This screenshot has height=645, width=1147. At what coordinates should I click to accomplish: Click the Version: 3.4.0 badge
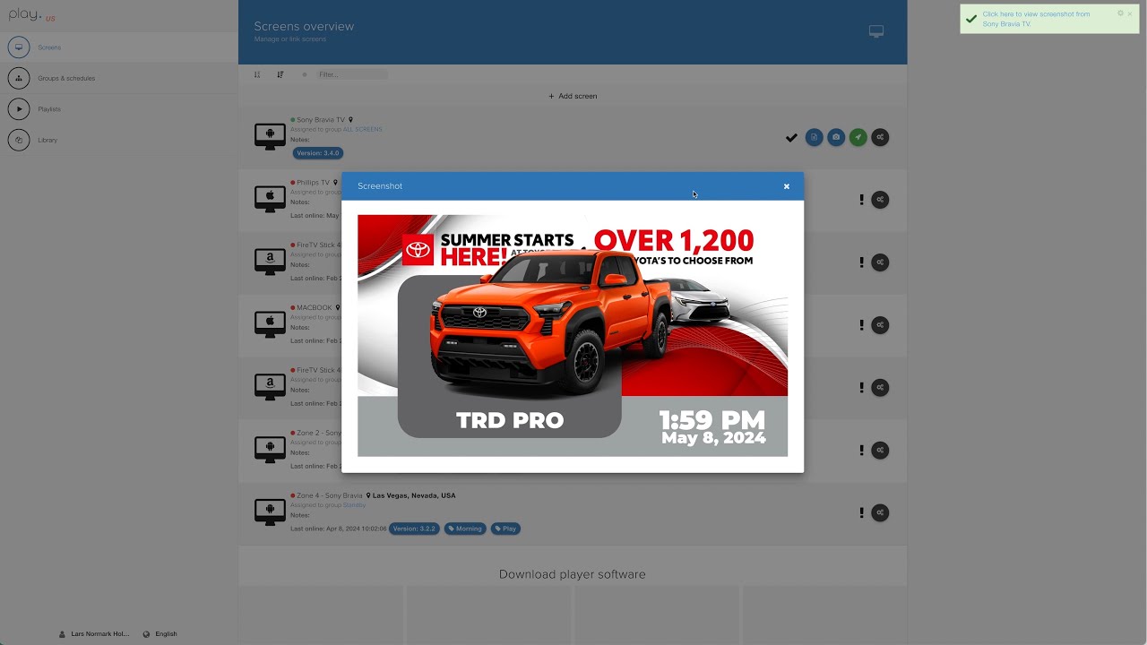point(318,153)
